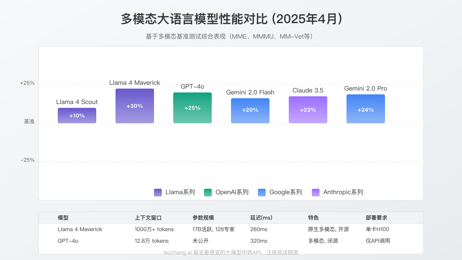Click the '-25%' axis label
The image size is (462, 260).
pyautogui.click(x=28, y=160)
